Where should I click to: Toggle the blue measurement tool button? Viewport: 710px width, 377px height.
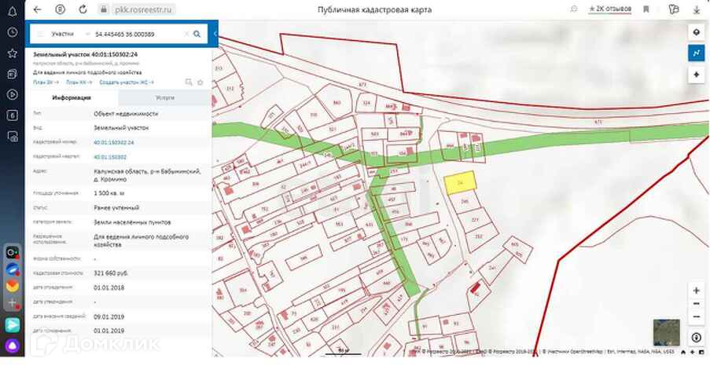(x=697, y=53)
